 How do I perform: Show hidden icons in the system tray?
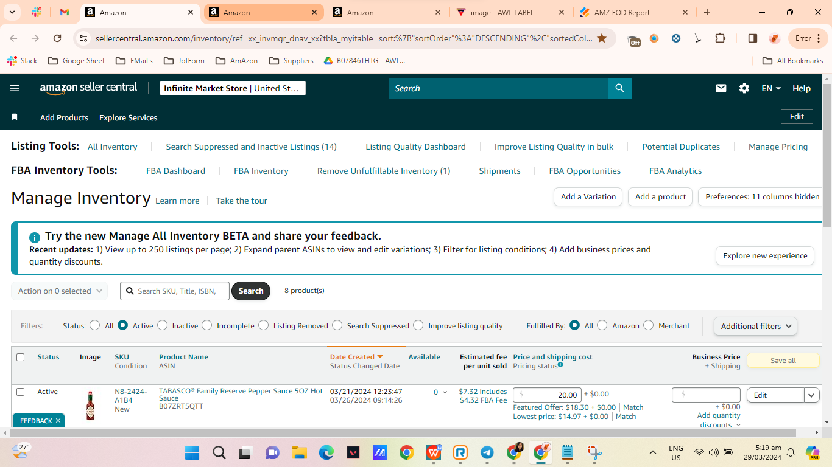coord(652,452)
